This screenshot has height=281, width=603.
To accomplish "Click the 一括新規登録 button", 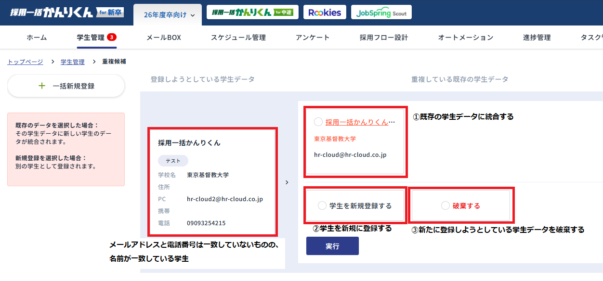I will point(66,85).
